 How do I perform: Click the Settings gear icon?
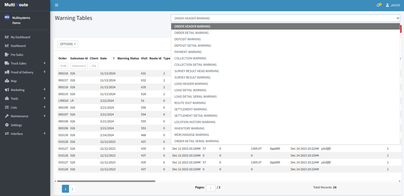7,125
